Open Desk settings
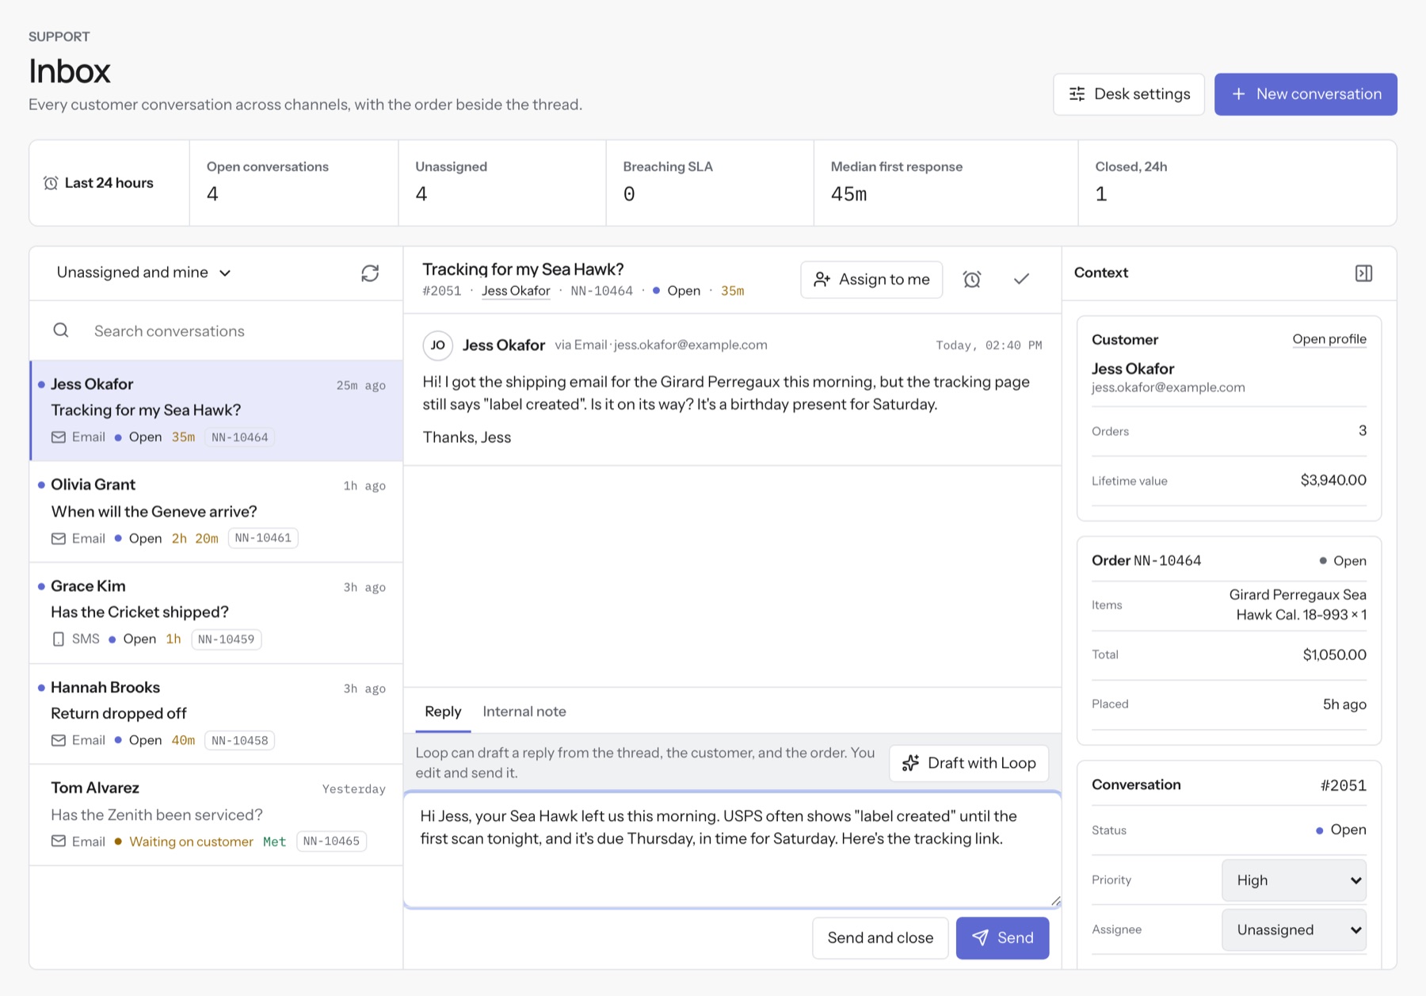 tap(1129, 94)
